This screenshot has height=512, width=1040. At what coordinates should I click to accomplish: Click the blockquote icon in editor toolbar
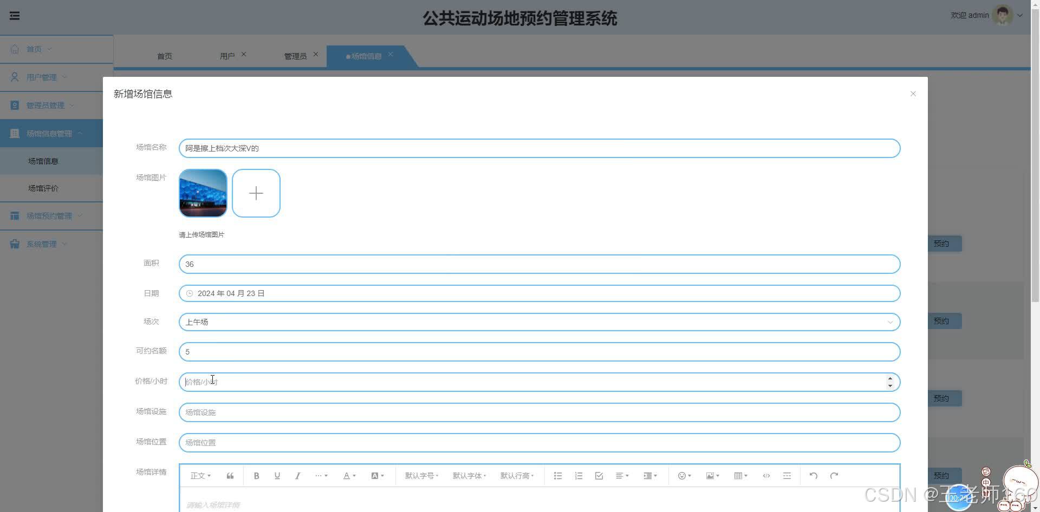click(x=230, y=476)
